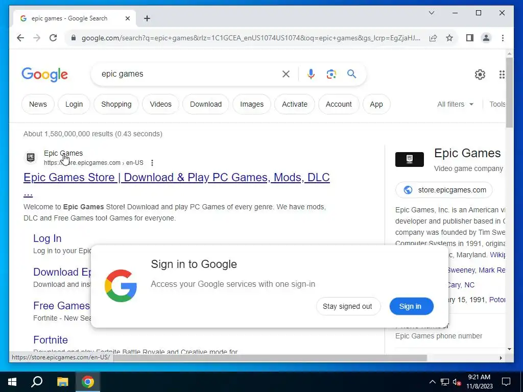Click Stay signed out
This screenshot has width=523, height=392.
pyautogui.click(x=347, y=306)
